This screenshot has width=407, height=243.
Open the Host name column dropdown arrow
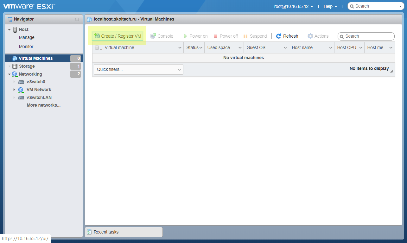[330, 48]
